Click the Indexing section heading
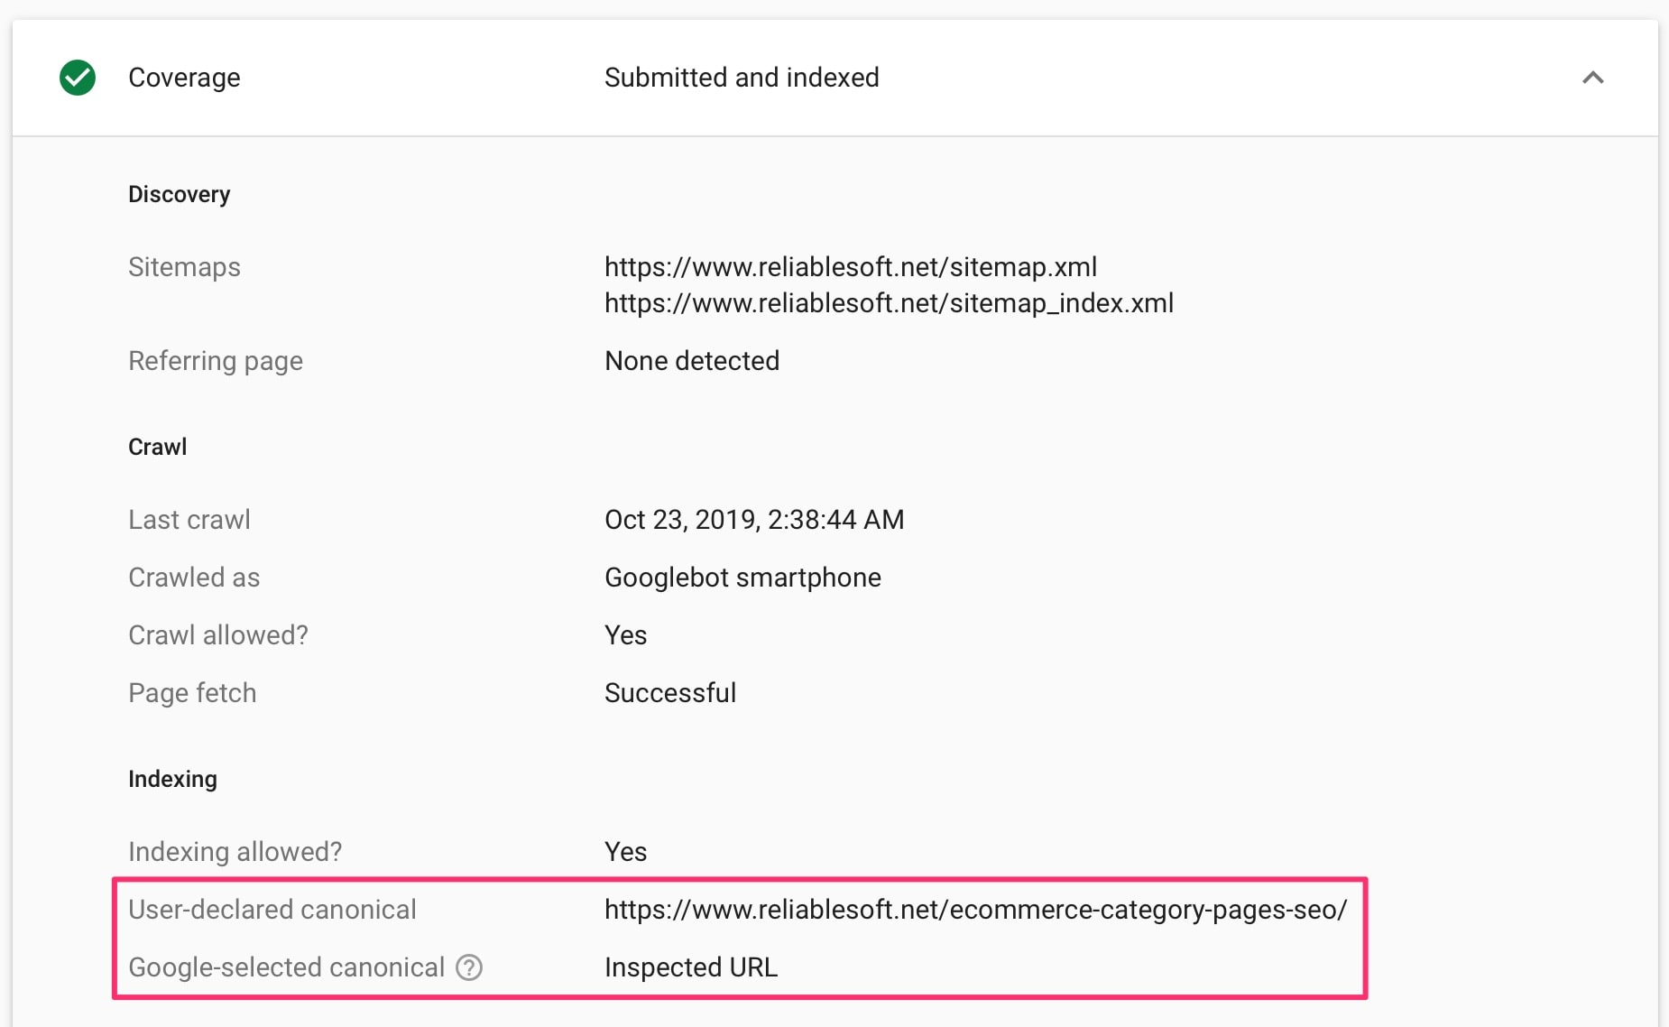1669x1027 pixels. (x=172, y=780)
